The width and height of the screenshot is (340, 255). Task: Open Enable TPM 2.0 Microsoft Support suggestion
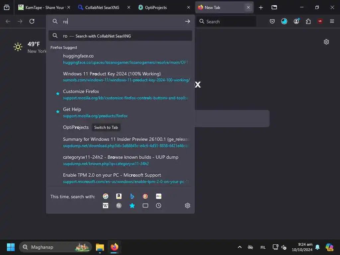[x=120, y=178]
